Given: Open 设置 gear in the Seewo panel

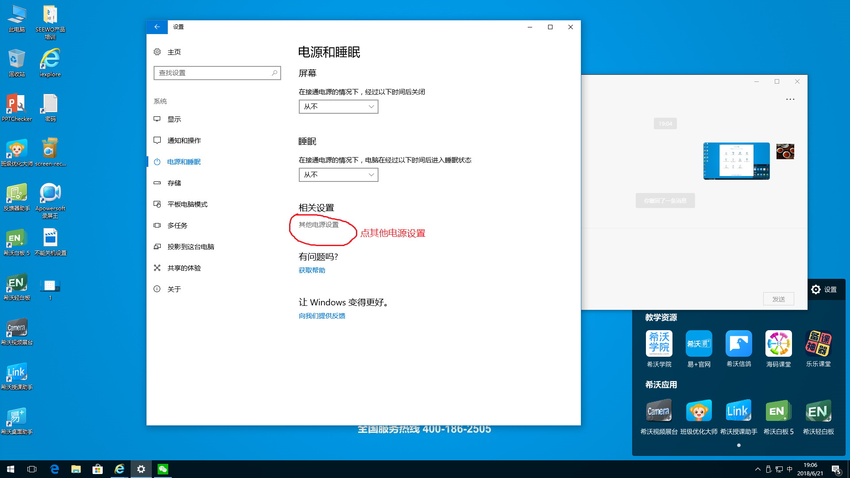Looking at the screenshot, I should tap(824, 289).
